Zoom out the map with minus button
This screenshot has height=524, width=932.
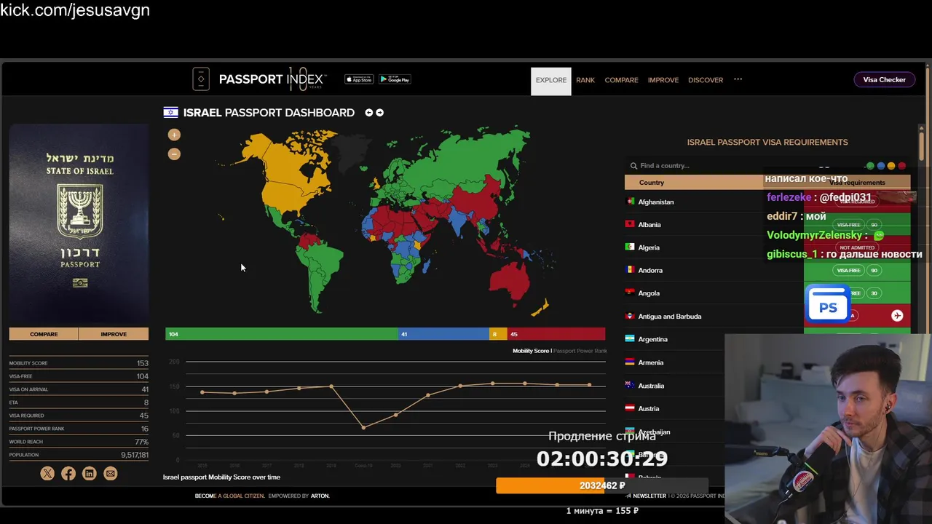pos(174,154)
